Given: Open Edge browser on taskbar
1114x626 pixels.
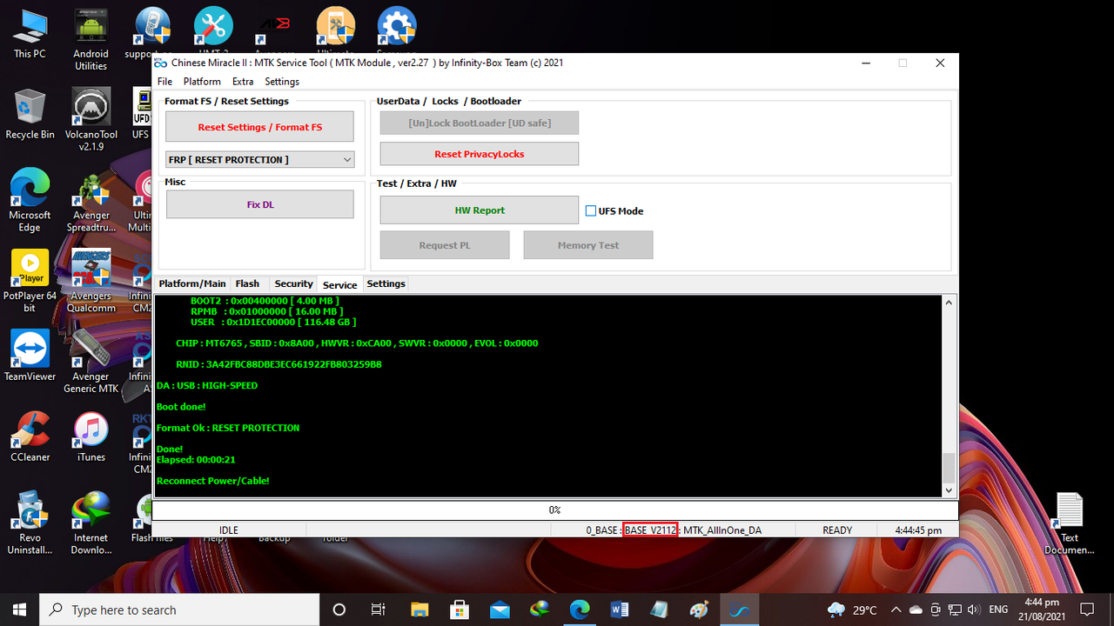Looking at the screenshot, I should [580, 609].
